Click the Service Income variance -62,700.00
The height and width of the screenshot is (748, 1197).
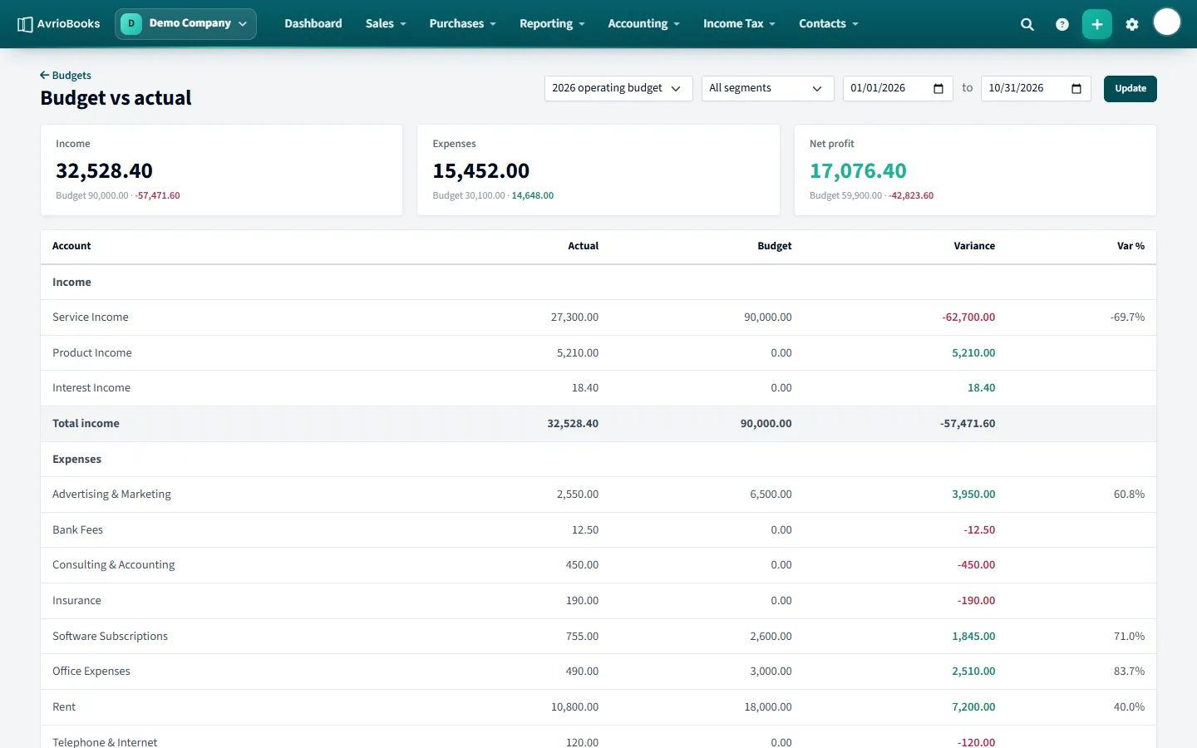[x=968, y=317]
